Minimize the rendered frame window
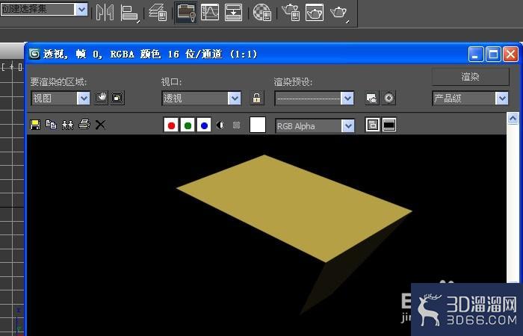 (x=476, y=55)
